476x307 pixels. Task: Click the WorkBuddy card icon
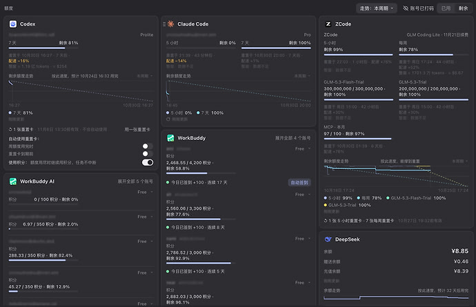pyautogui.click(x=170, y=138)
